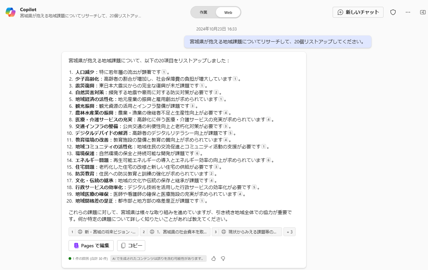The width and height of the screenshot is (428, 270).
Task: Click the side panel toggle icon
Action: 423,12
